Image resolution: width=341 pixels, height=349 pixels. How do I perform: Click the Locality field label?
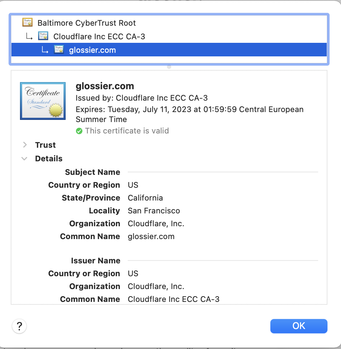(x=105, y=211)
